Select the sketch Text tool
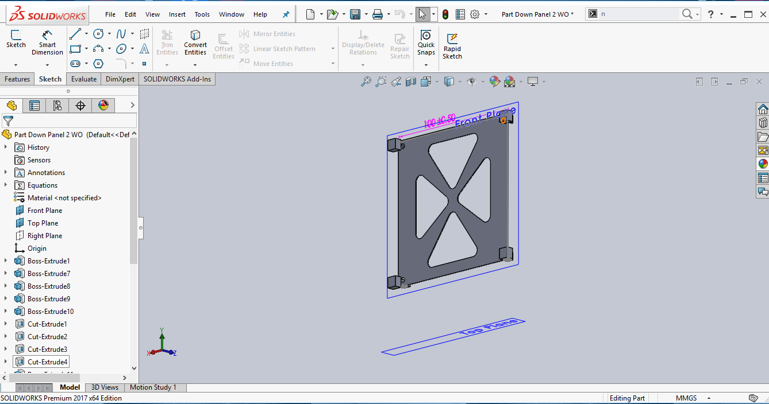The image size is (769, 404). pyautogui.click(x=144, y=49)
